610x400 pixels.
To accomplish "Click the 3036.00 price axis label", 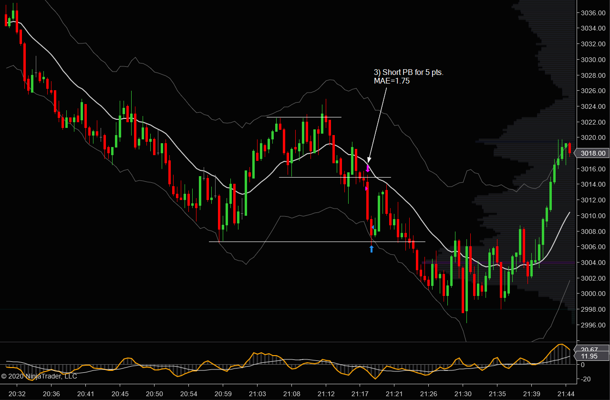I will (x=593, y=13).
